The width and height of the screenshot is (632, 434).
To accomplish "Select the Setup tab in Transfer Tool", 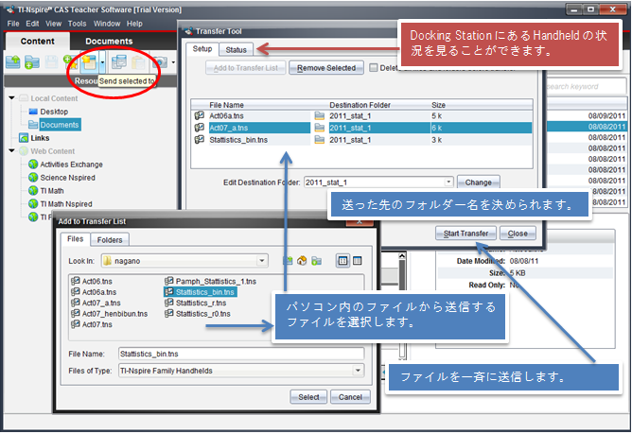I will click(x=202, y=49).
